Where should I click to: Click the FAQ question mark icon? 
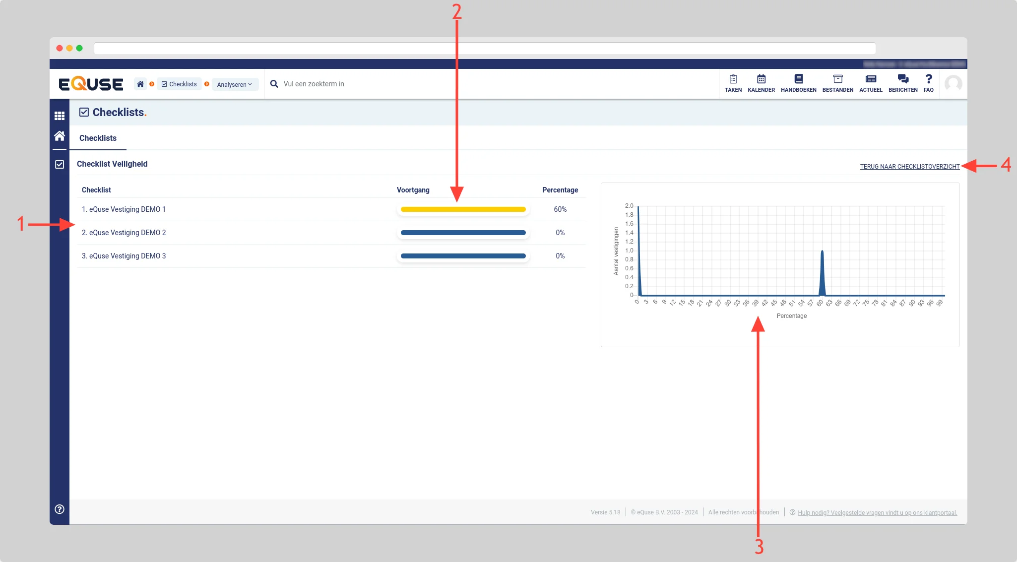tap(928, 79)
